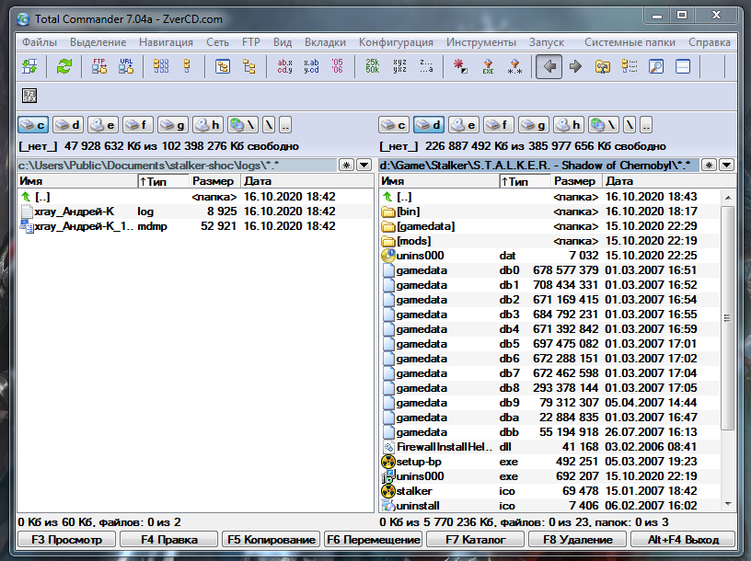Screen dimensions: 751x561
Task: Click the 25k/50k size toolbar icon
Action: click(372, 66)
